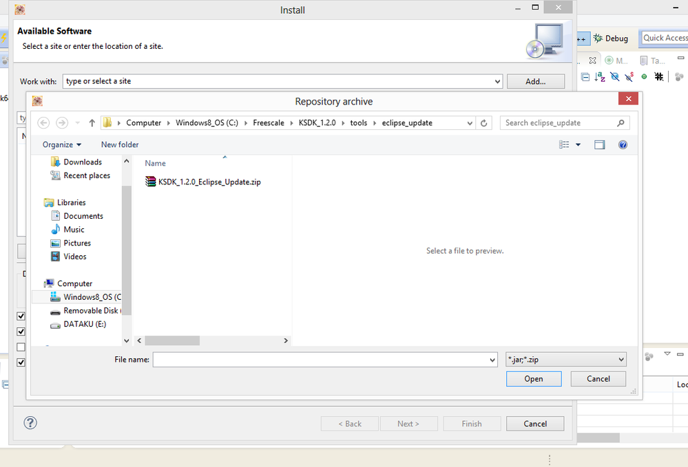
Task: Focus the Quick Access field
Action: click(x=664, y=38)
